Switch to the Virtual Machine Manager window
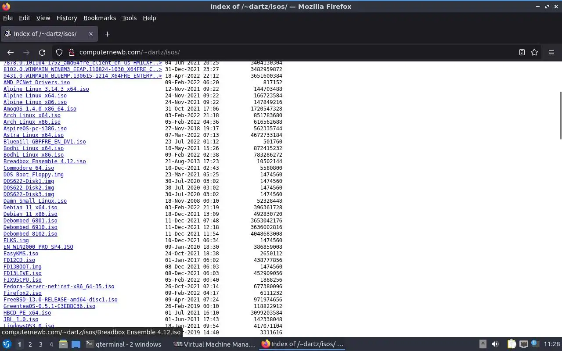 tap(214, 344)
